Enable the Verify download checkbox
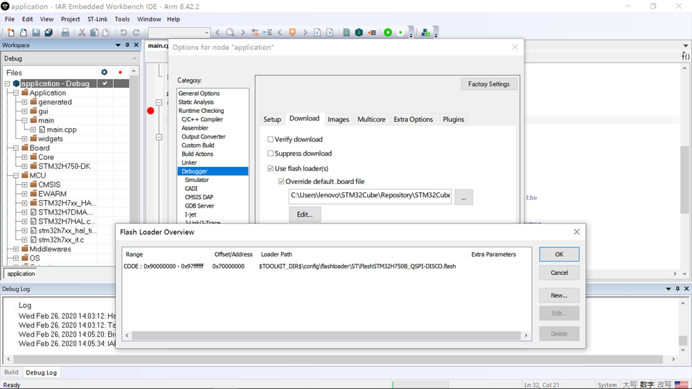The height and width of the screenshot is (389, 692). (271, 139)
